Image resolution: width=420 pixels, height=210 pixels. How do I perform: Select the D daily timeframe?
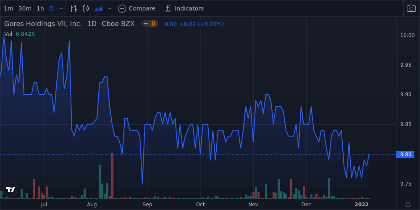(51, 8)
